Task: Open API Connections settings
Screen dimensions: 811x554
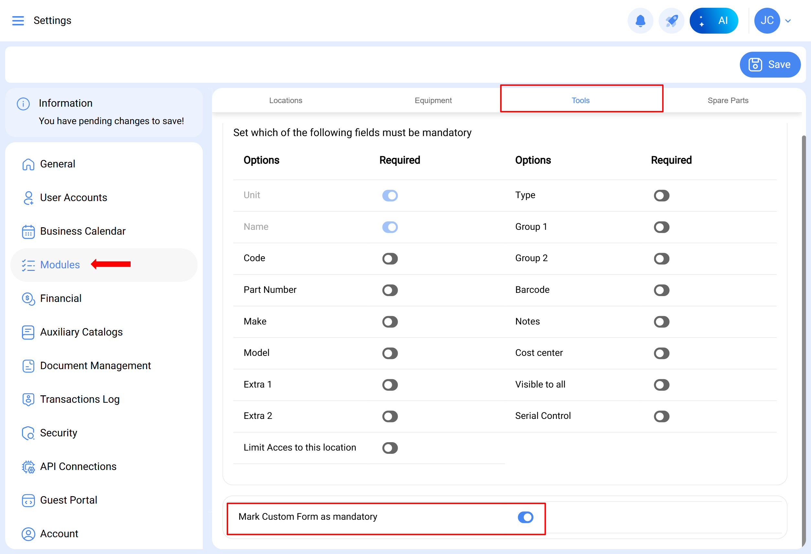Action: (78, 466)
